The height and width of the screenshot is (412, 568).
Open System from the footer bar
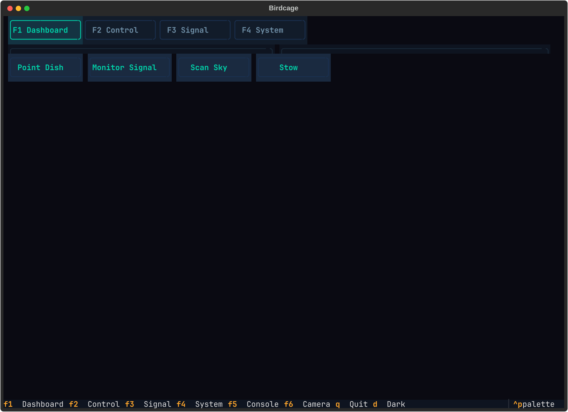pos(209,404)
